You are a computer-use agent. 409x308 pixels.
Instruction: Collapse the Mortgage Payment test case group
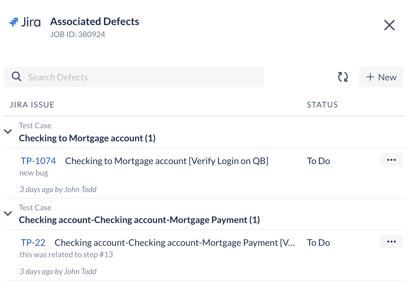pos(8,214)
